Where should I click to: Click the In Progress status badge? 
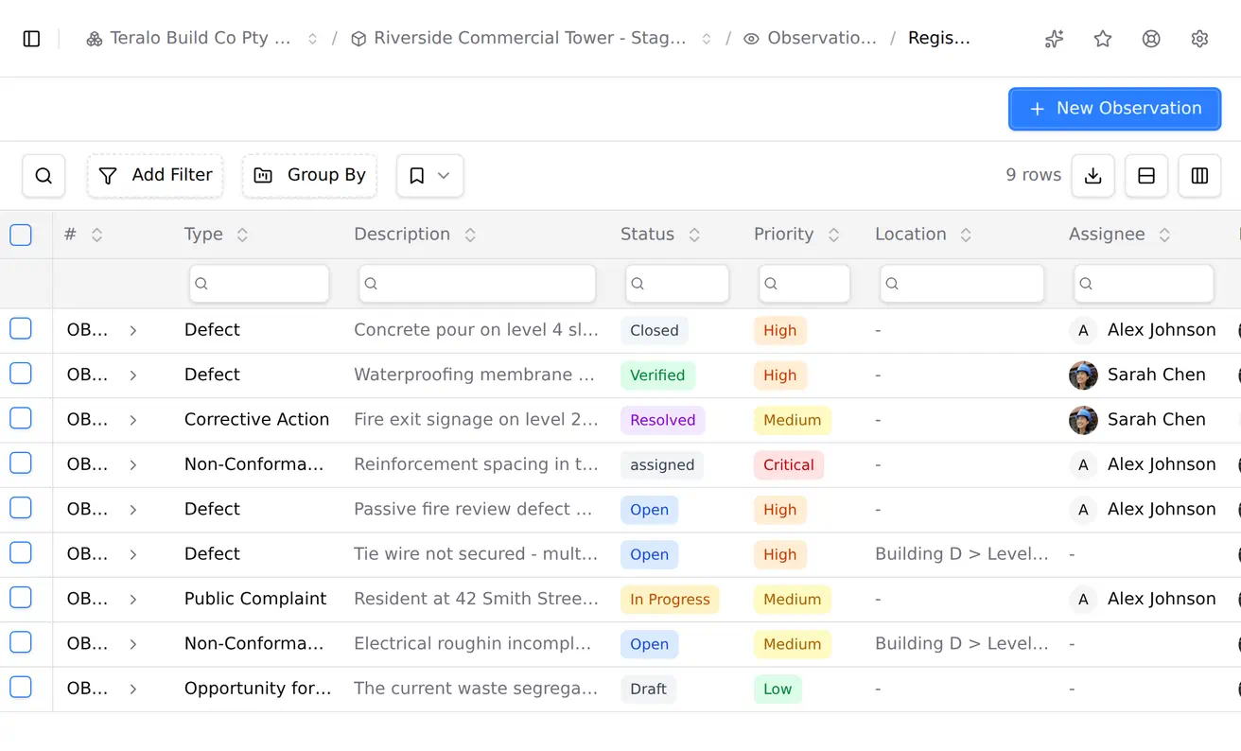pyautogui.click(x=670, y=600)
